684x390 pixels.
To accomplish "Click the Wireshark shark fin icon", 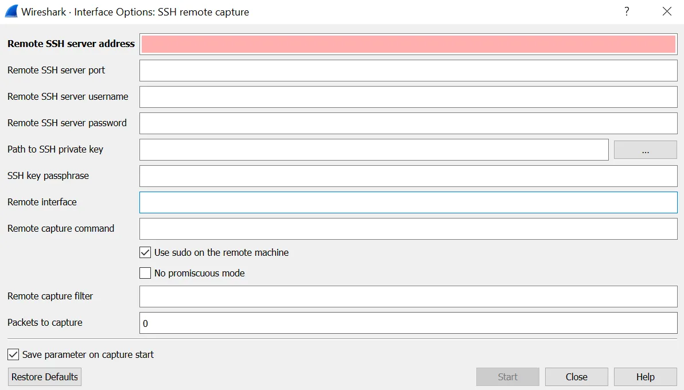I will pos(11,11).
